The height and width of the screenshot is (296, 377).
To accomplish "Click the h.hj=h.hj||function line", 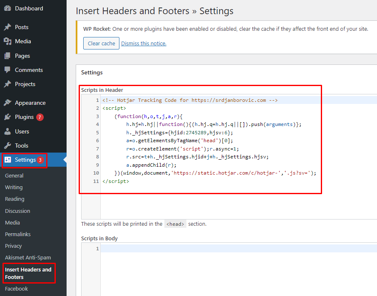I will [x=214, y=124].
